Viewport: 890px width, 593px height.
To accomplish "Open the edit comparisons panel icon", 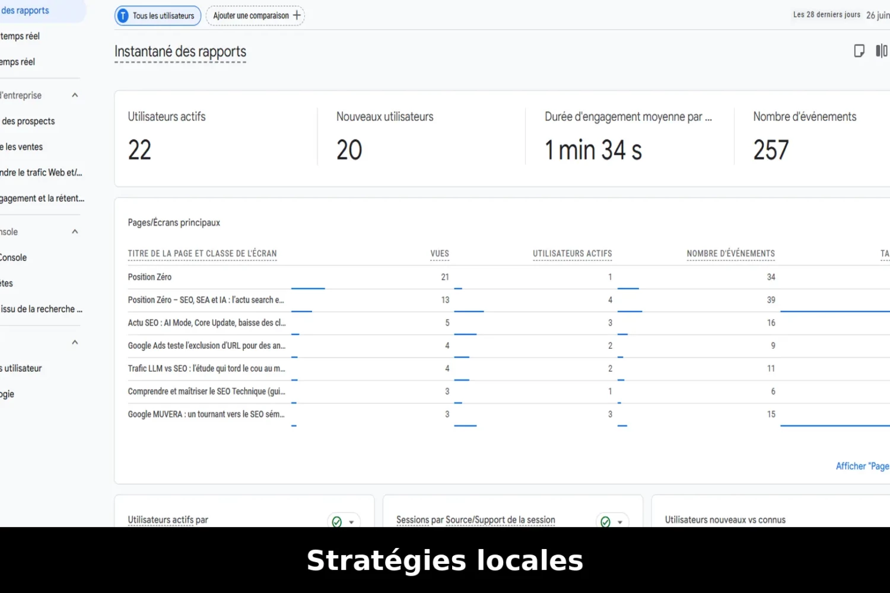I will (x=882, y=51).
